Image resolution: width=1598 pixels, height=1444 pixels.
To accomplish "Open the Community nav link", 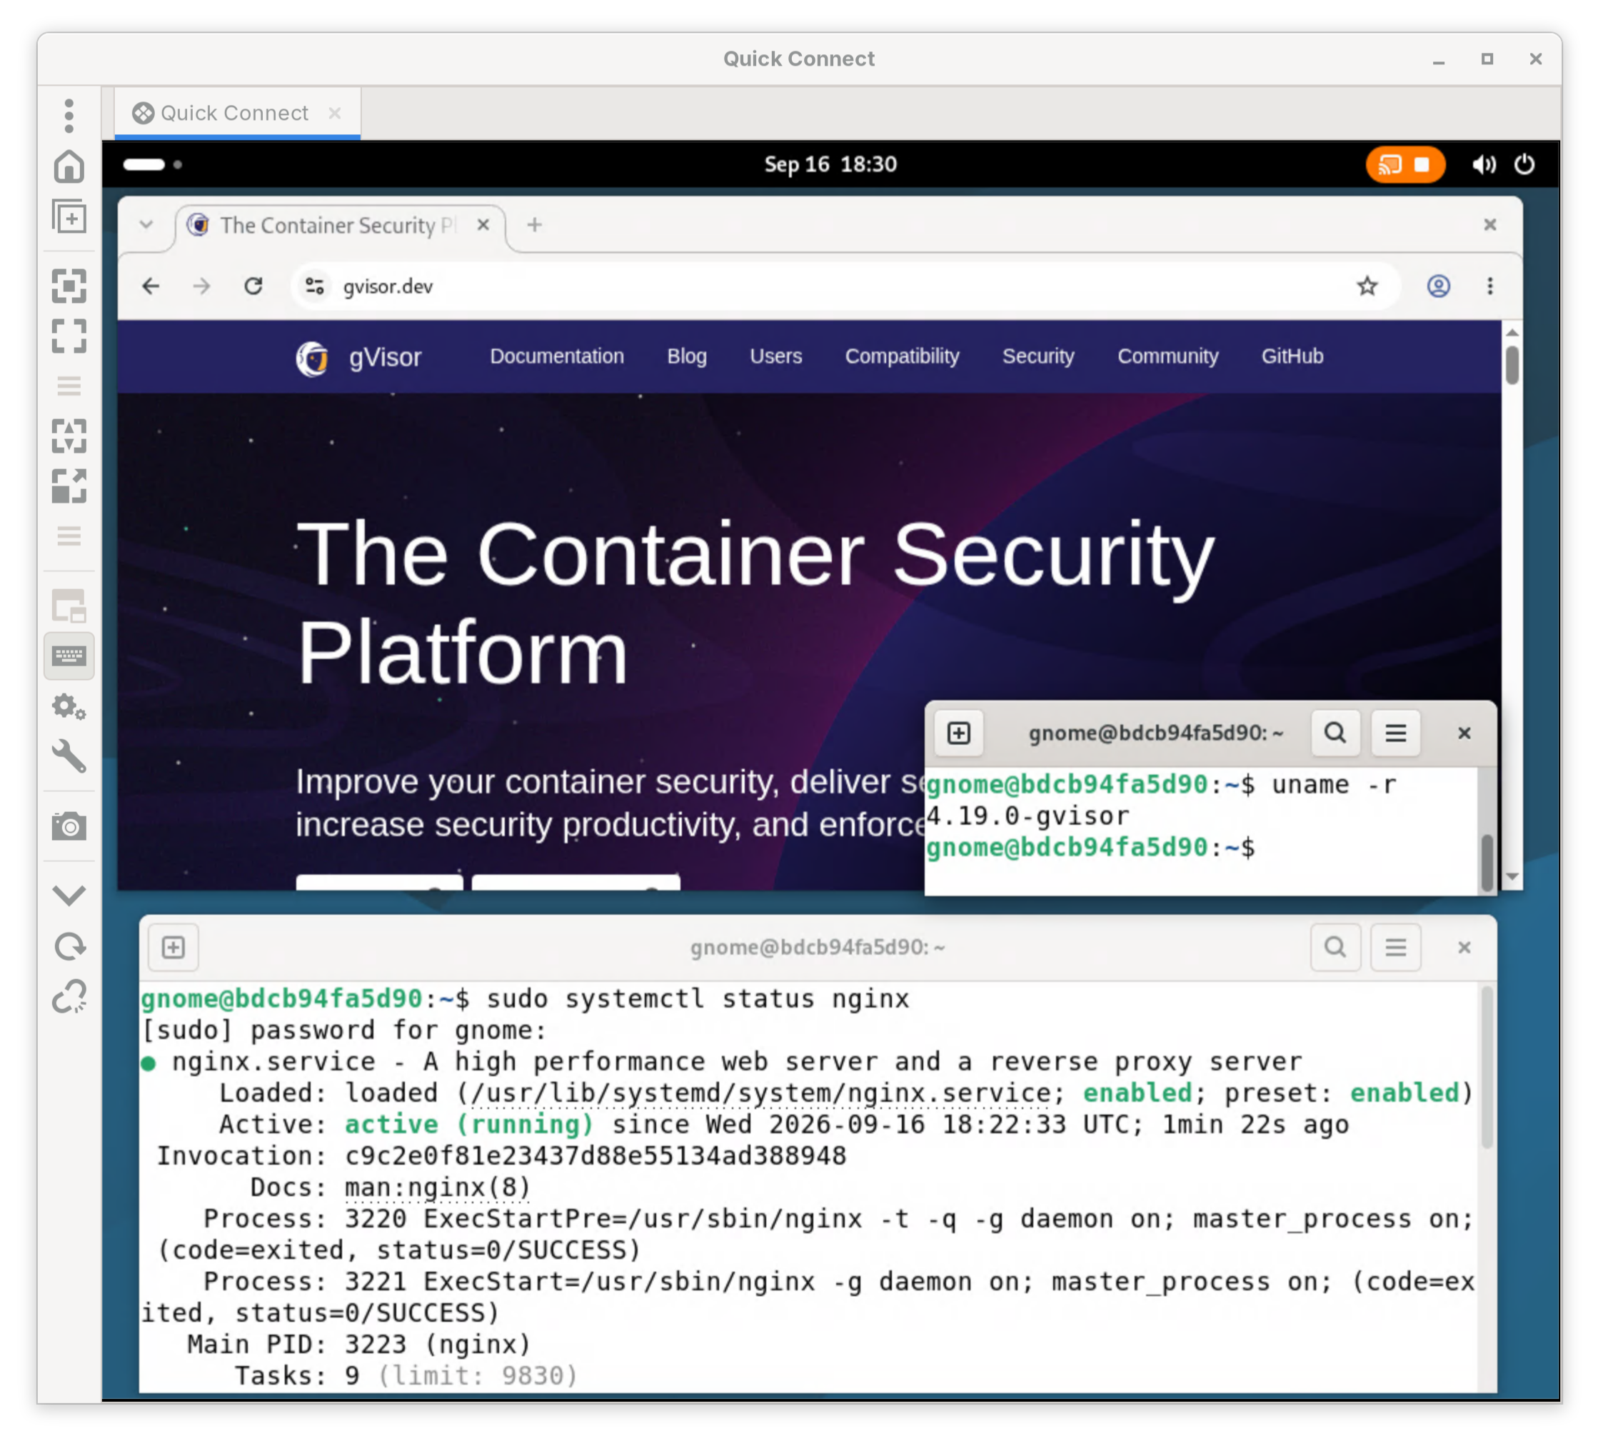I will pyautogui.click(x=1167, y=356).
